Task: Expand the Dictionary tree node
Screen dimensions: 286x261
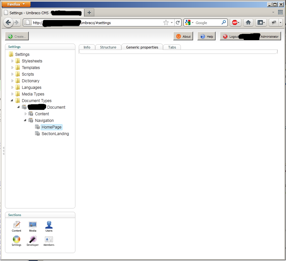Action: [x=12, y=81]
